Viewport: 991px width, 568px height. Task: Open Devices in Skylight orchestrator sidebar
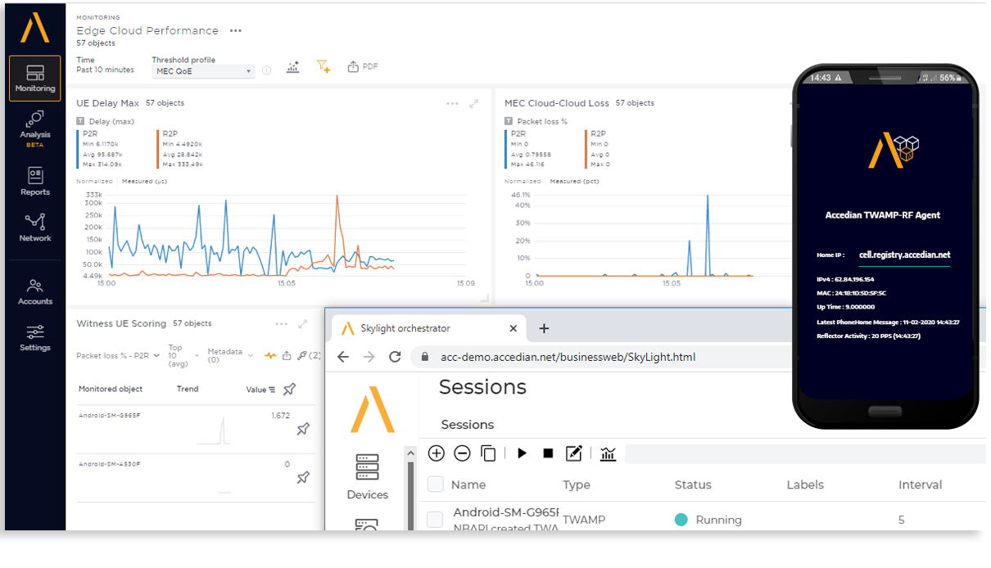click(367, 477)
